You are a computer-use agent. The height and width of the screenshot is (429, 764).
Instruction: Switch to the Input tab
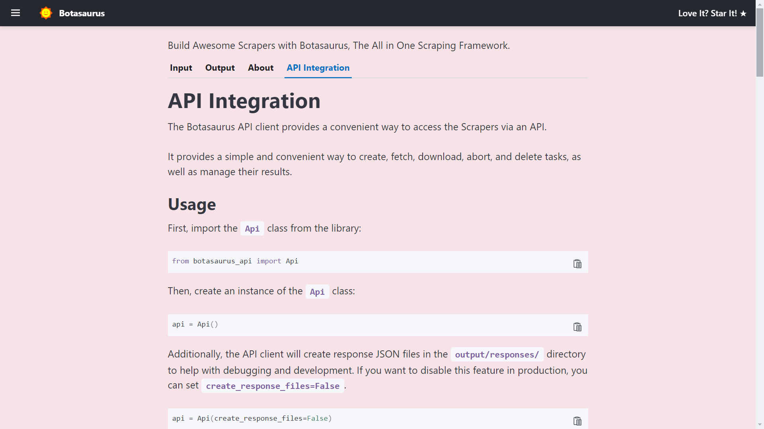[x=181, y=68]
